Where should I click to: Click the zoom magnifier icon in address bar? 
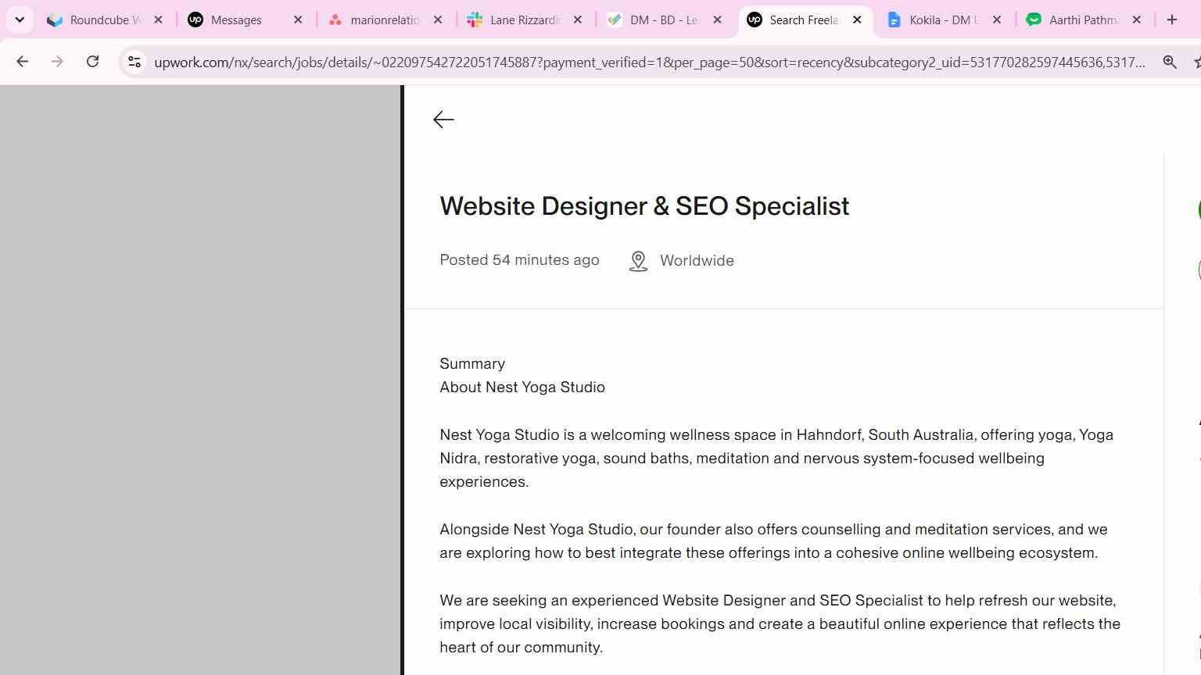(1170, 62)
